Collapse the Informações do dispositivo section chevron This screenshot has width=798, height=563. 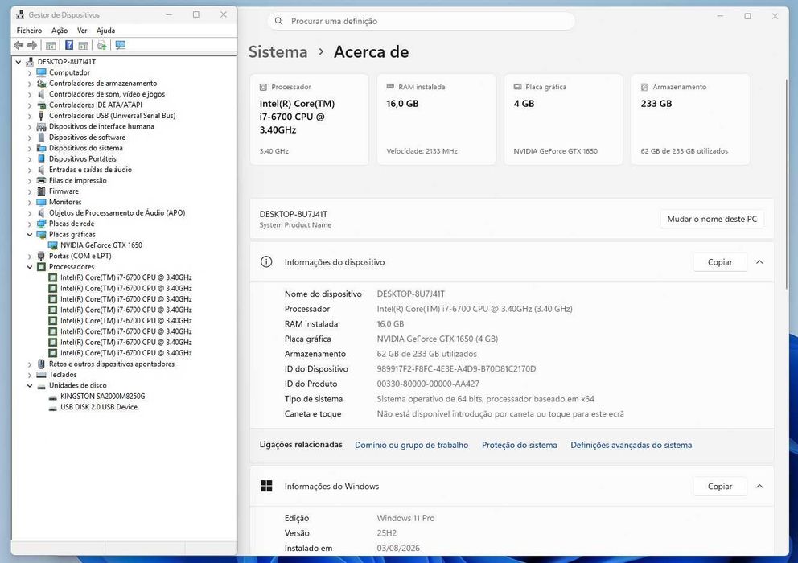759,261
